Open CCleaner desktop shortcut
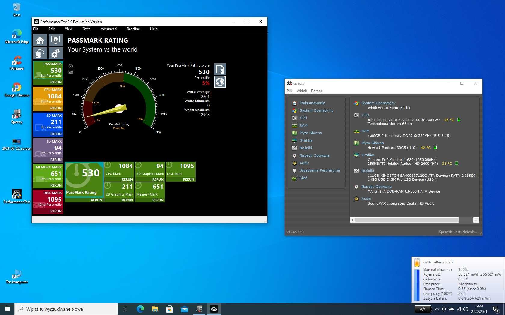505x315 pixels. coord(17,63)
